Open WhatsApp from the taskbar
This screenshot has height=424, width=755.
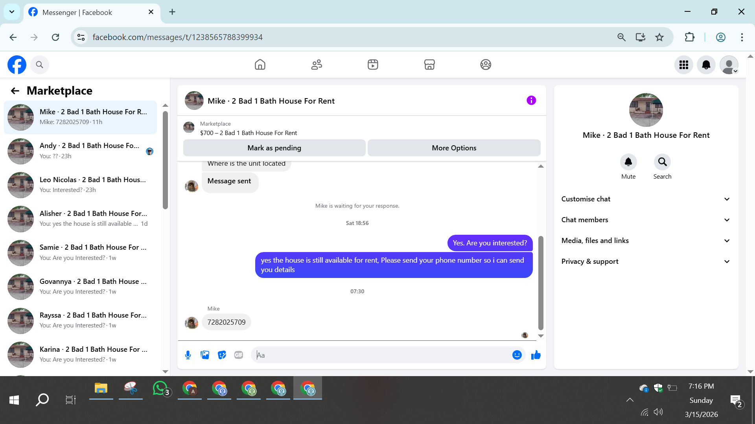point(160,389)
